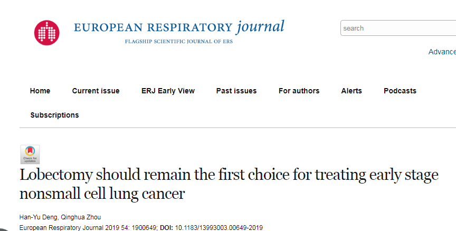Select ERJ Early View in navigation
The image size is (456, 231).
[168, 91]
